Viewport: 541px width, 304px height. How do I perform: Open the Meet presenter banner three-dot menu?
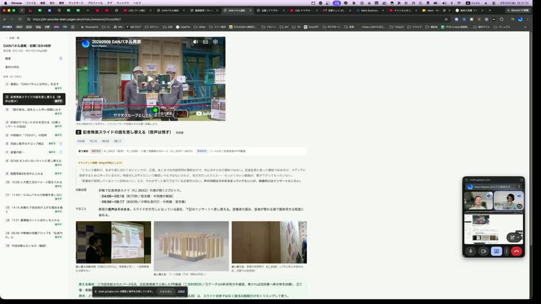coord(519,187)
